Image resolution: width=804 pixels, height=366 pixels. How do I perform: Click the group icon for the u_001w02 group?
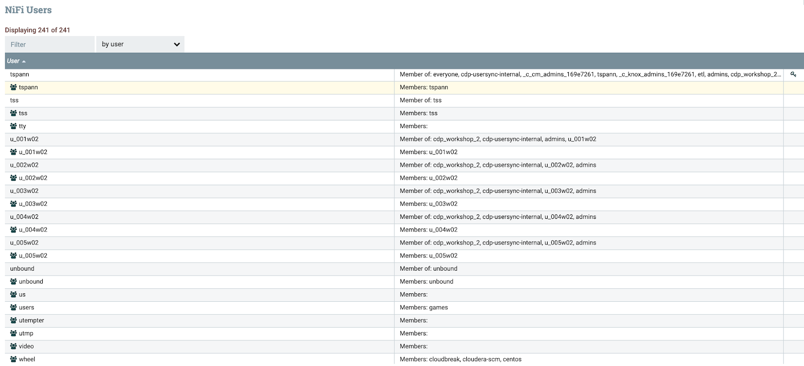point(14,152)
